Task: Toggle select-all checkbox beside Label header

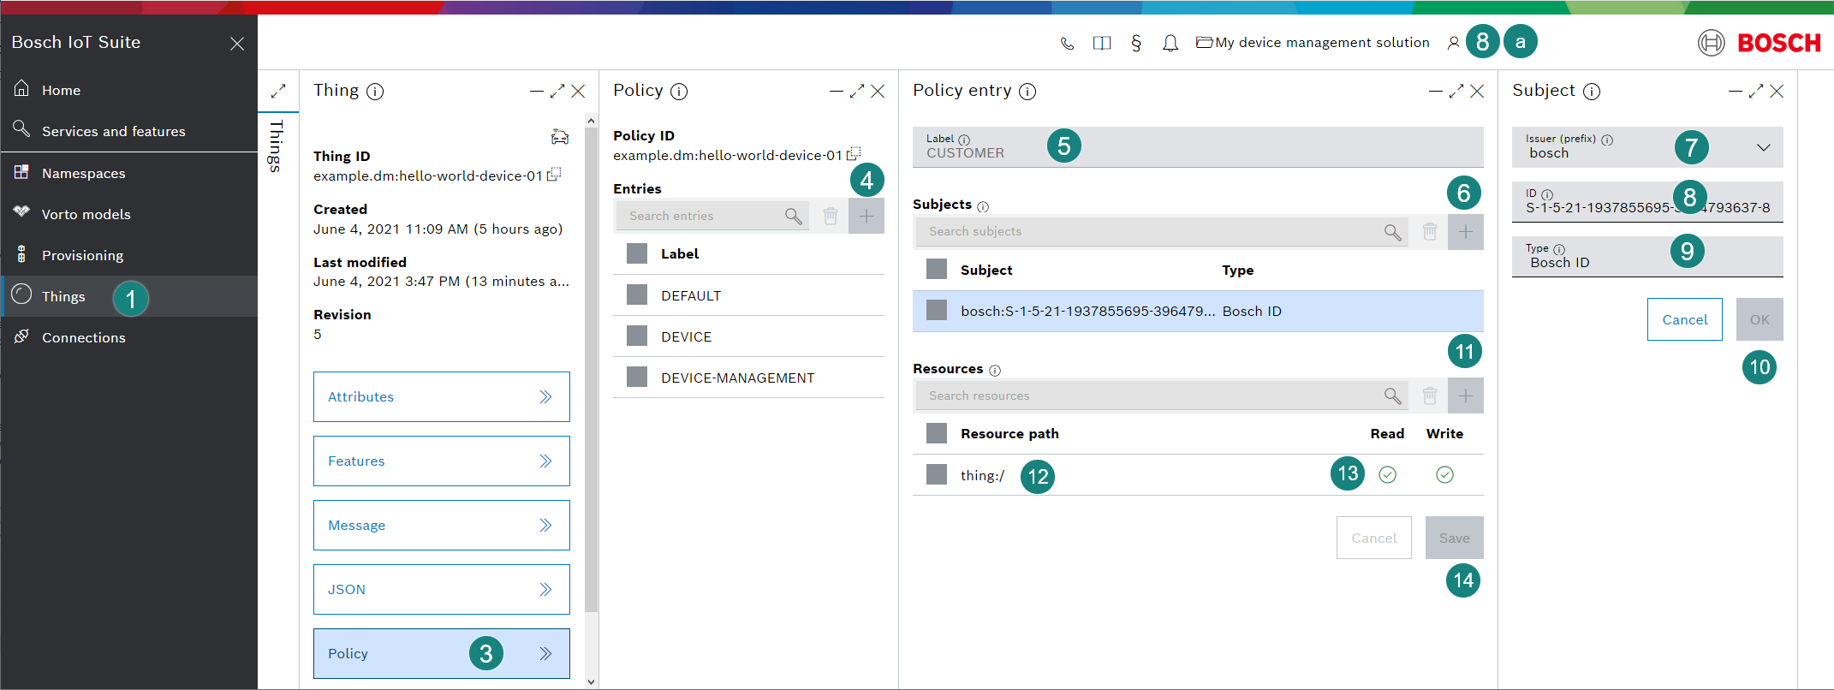Action: (637, 253)
